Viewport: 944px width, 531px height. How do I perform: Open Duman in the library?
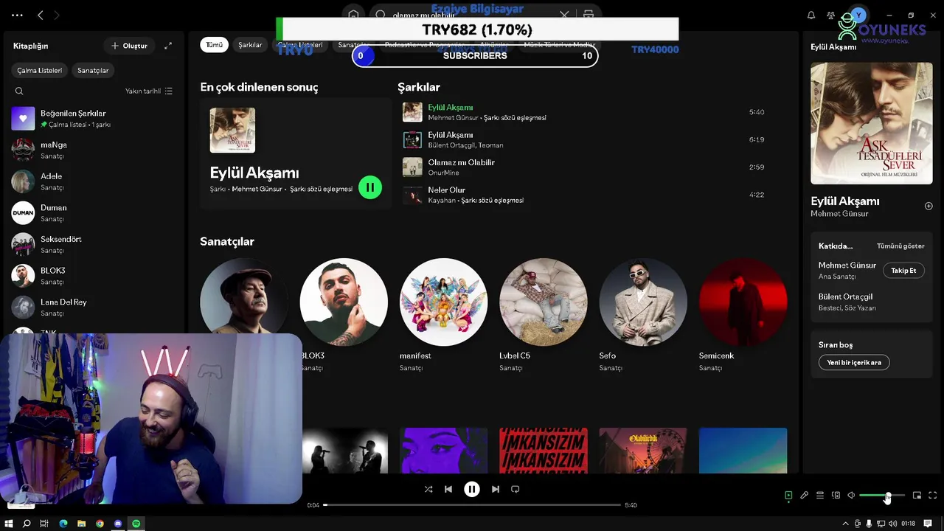pyautogui.click(x=94, y=213)
